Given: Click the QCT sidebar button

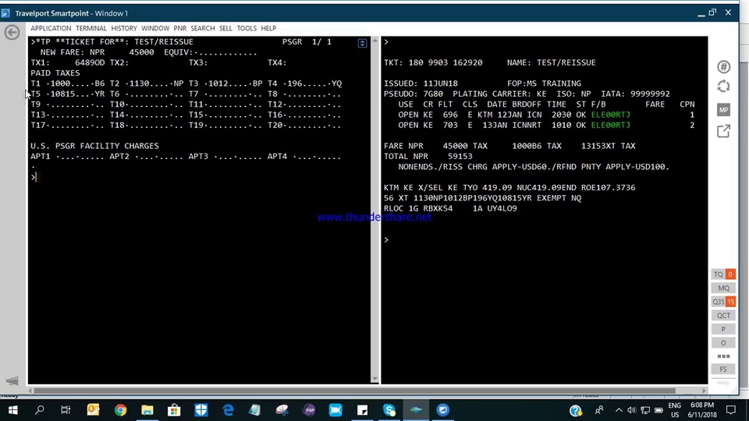Looking at the screenshot, I should (x=723, y=316).
